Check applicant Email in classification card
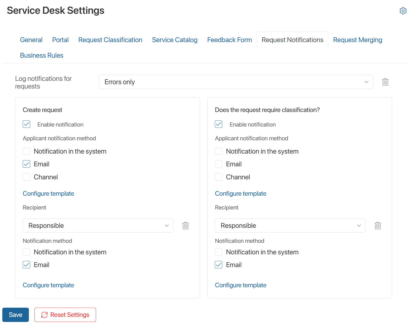This screenshot has height=324, width=409. coord(219,164)
